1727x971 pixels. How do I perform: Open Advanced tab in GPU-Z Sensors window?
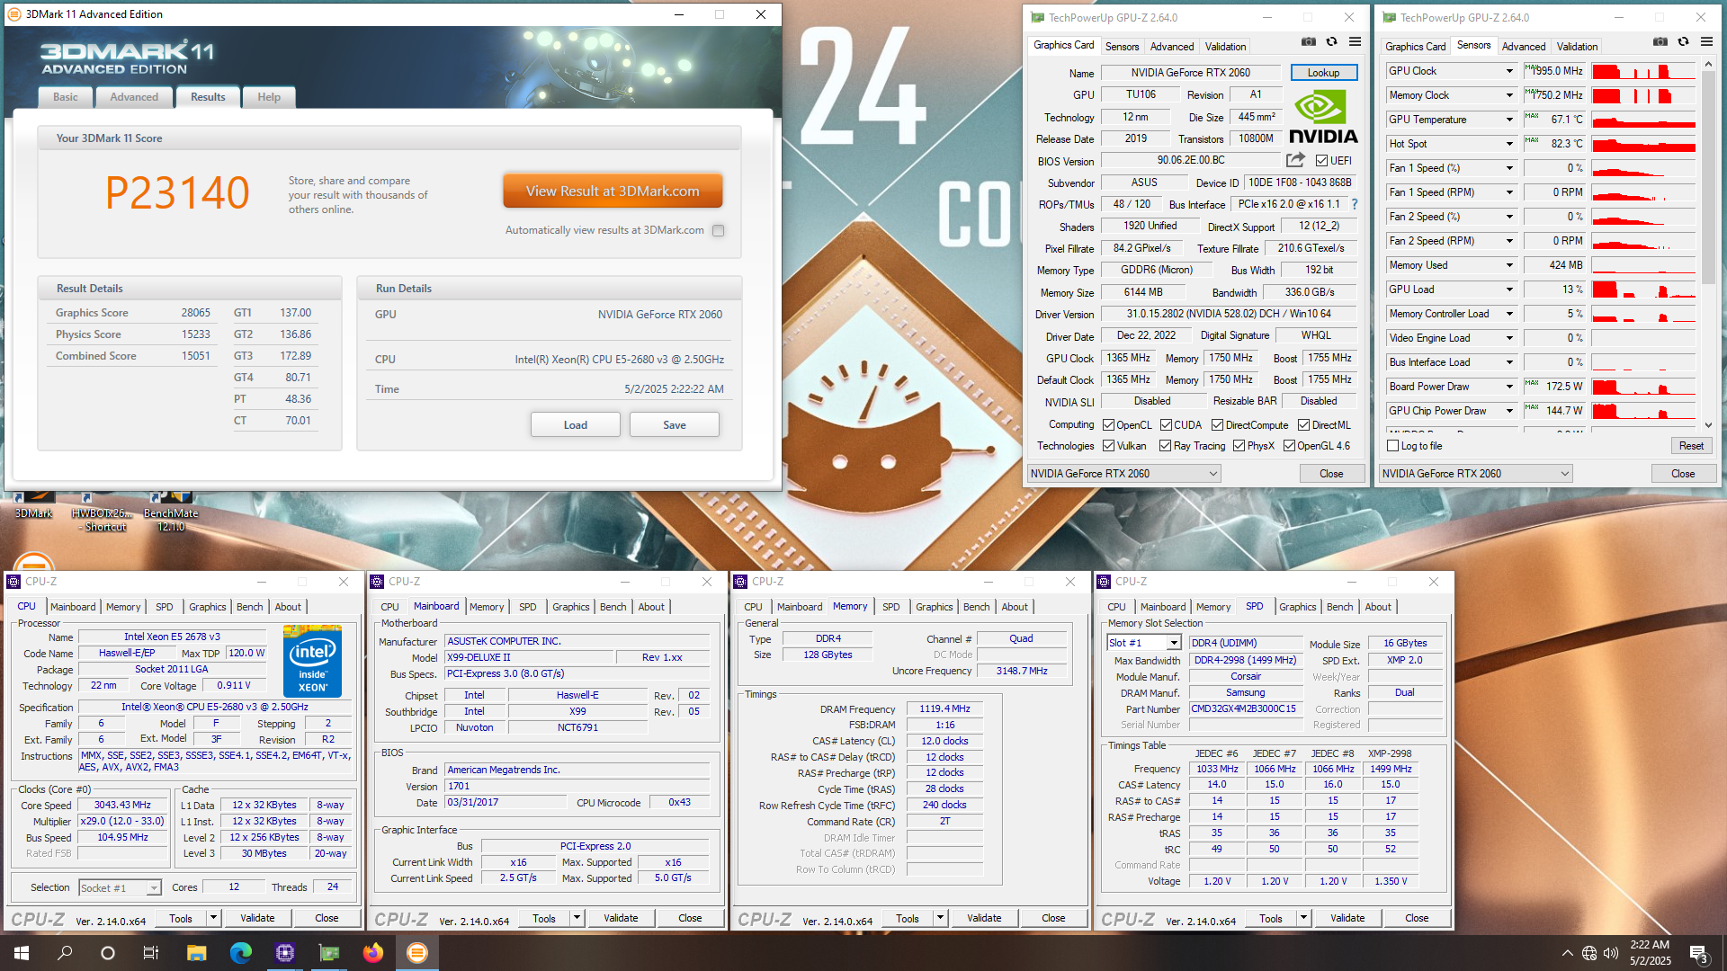[x=1524, y=47]
